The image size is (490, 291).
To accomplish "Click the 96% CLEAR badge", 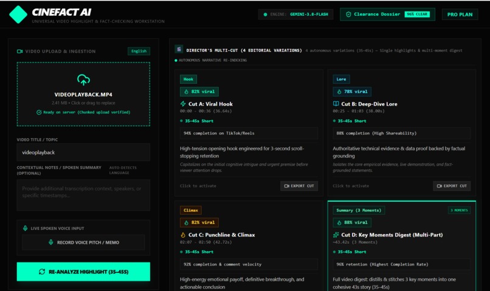I will pos(417,15).
